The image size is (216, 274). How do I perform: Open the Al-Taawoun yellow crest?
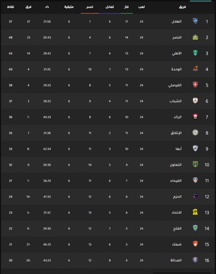coord(195,164)
